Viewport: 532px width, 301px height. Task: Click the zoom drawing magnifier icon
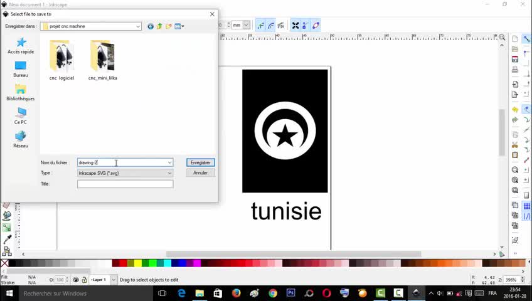click(x=514, y=180)
